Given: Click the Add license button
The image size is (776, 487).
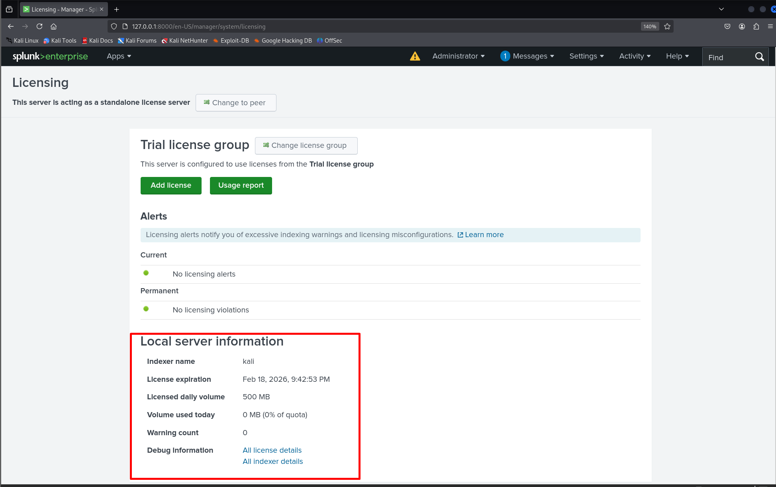Looking at the screenshot, I should [x=170, y=185].
